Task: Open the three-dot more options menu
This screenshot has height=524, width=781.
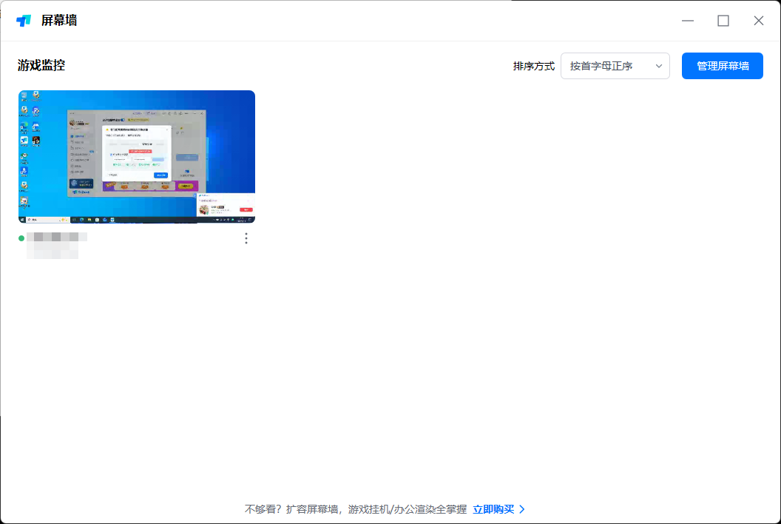Action: point(246,238)
